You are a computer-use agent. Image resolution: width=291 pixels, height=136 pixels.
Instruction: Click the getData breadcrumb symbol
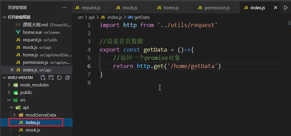pyautogui.click(x=139, y=17)
